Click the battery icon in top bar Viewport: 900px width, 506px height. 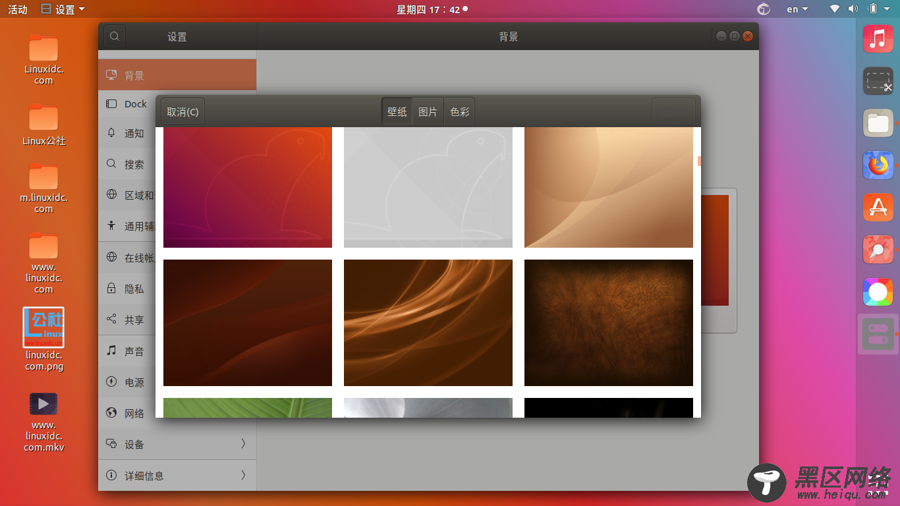873,9
